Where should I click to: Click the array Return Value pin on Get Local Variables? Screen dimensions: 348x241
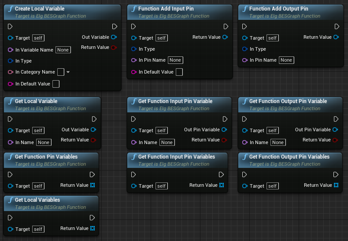pos(93,228)
